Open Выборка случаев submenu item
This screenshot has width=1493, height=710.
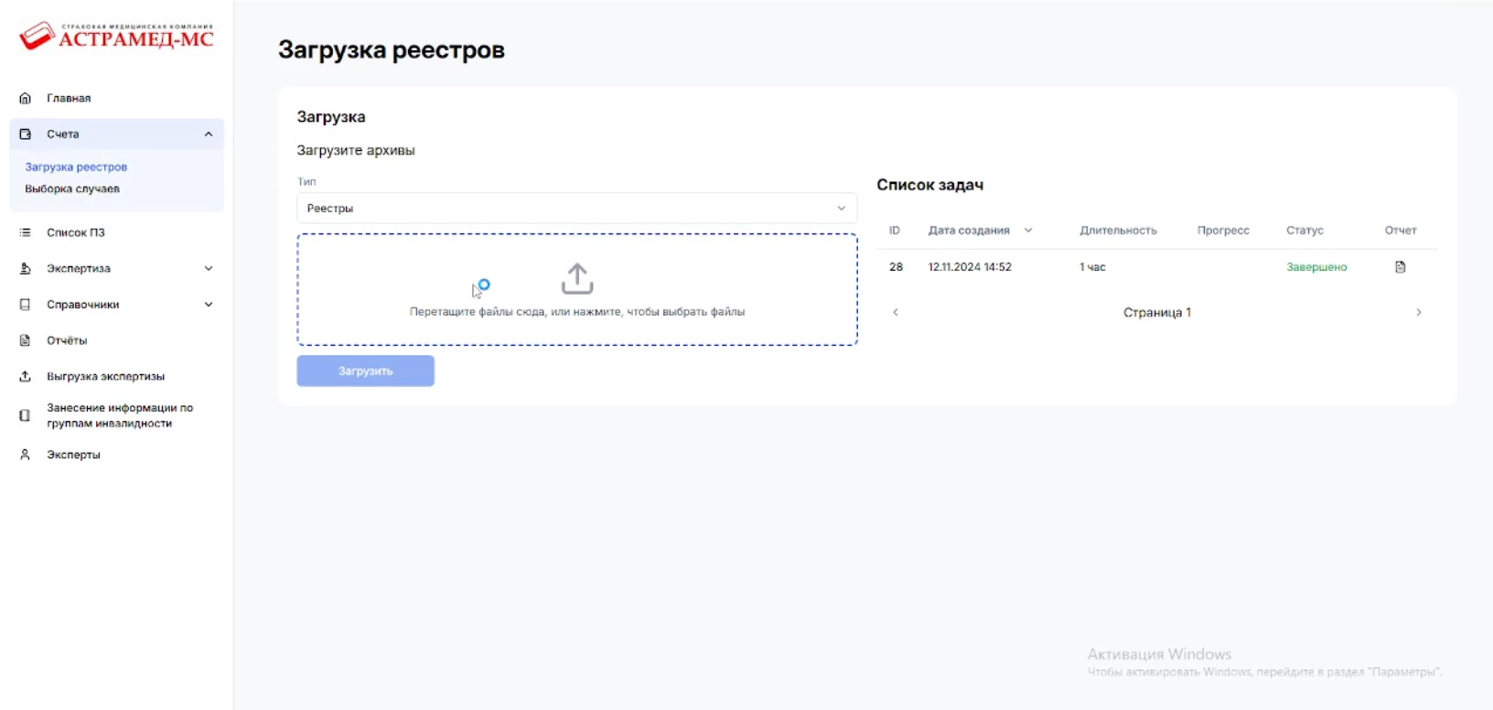point(72,188)
